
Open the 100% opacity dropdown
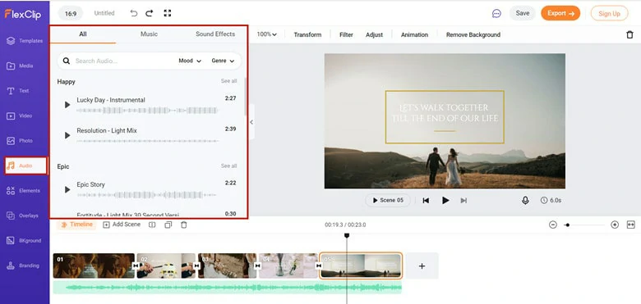(x=266, y=34)
